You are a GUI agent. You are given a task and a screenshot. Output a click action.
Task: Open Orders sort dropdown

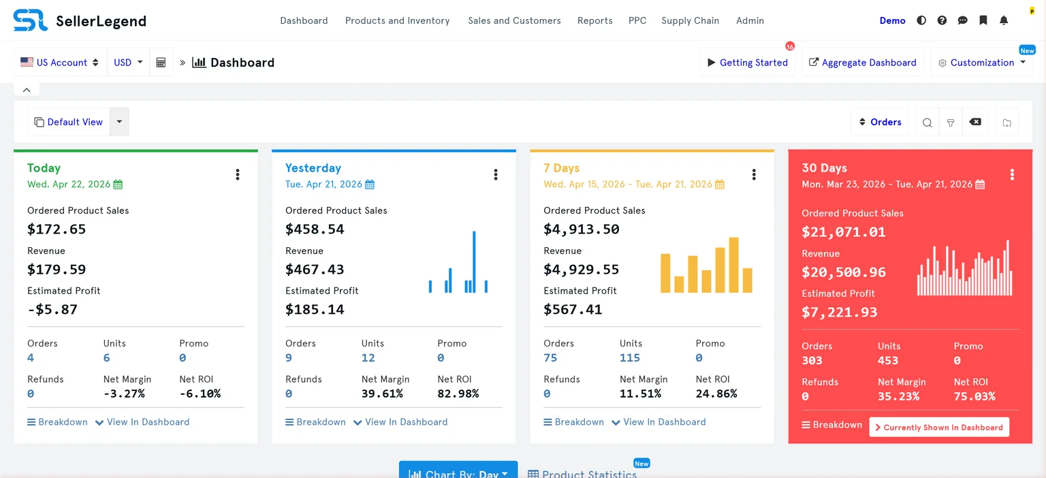pyautogui.click(x=879, y=122)
